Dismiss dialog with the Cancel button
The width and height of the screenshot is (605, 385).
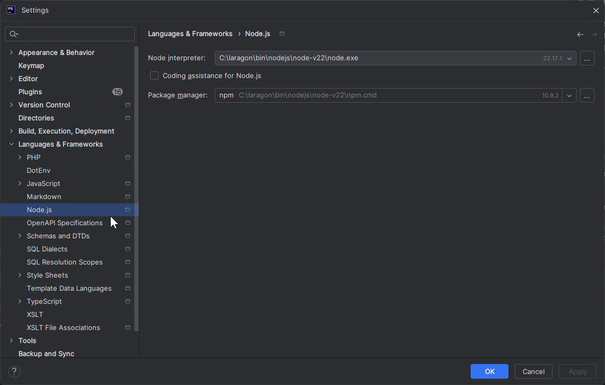(533, 371)
